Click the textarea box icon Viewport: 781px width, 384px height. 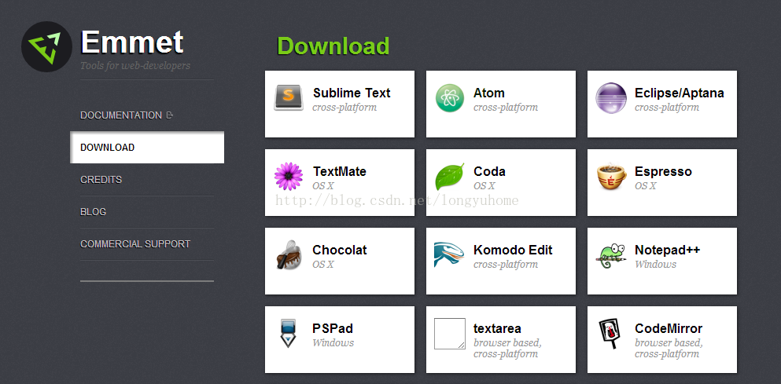pyautogui.click(x=450, y=333)
